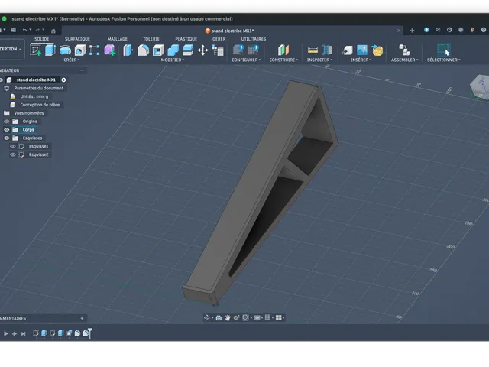The image size is (489, 367).
Task: Click the Insert Canvas image icon
Action: (x=362, y=50)
